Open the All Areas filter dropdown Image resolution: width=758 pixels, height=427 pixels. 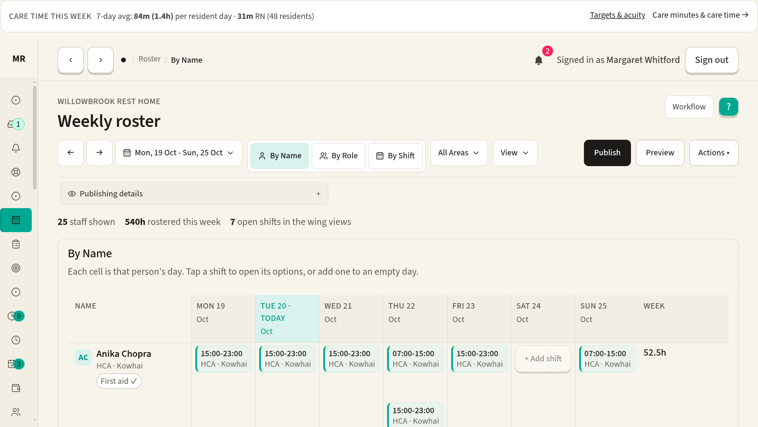[x=459, y=153]
